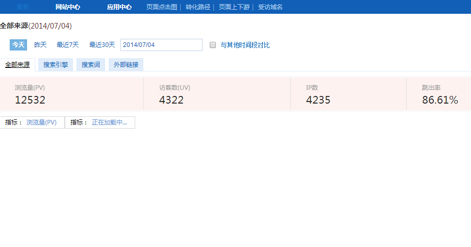The width and height of the screenshot is (471, 247).
Task: Click the 跳出率 86.61% metric card
Action: point(439,94)
